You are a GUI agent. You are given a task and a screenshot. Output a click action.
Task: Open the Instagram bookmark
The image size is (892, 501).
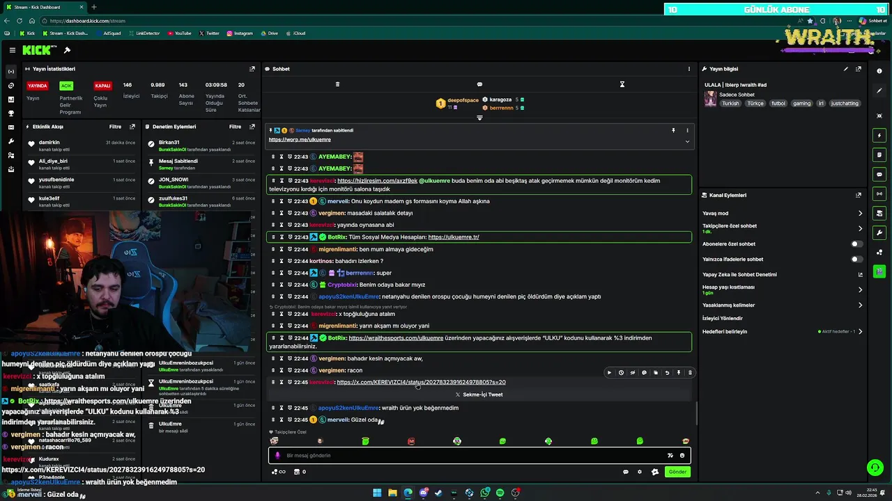tap(239, 33)
